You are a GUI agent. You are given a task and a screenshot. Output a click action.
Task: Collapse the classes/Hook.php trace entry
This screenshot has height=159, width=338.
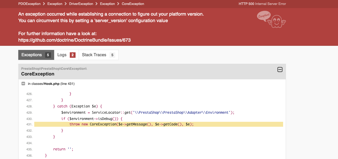[x=23, y=84]
